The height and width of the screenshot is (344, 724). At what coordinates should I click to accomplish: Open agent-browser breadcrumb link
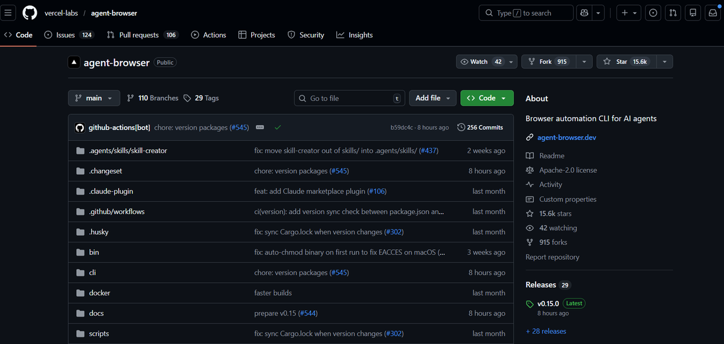(115, 13)
